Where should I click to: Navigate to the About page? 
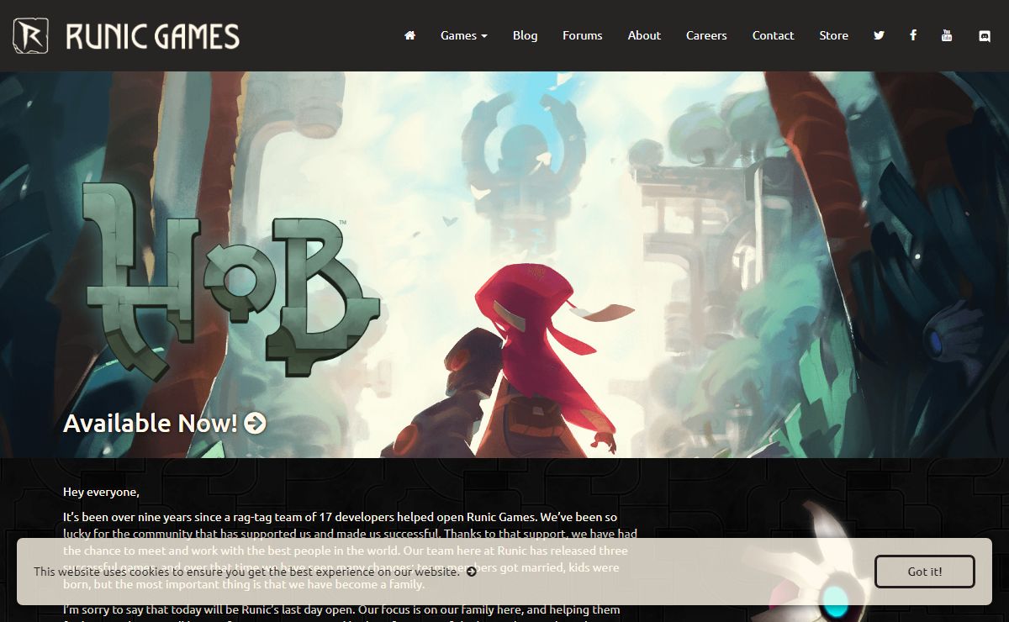tap(644, 35)
